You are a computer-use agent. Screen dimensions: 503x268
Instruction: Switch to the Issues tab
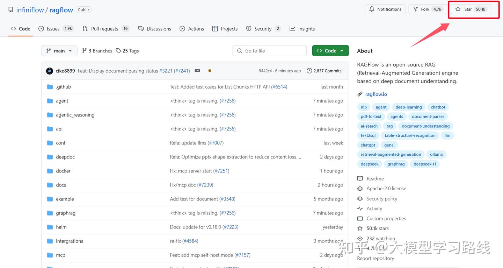53,29
